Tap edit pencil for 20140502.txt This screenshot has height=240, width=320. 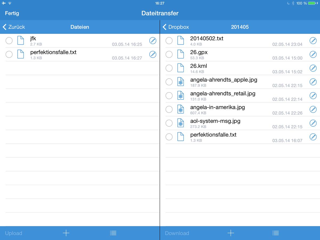[313, 41]
